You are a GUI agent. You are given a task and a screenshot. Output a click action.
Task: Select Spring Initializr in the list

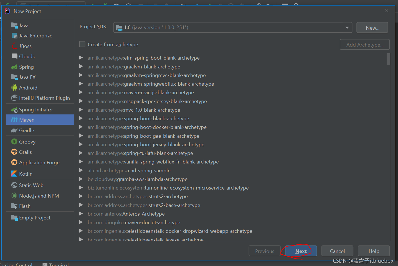[40, 110]
